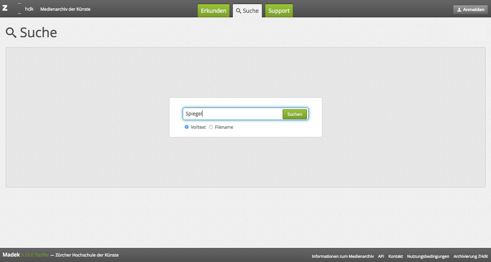Click the Anmelden login button

coord(470,10)
